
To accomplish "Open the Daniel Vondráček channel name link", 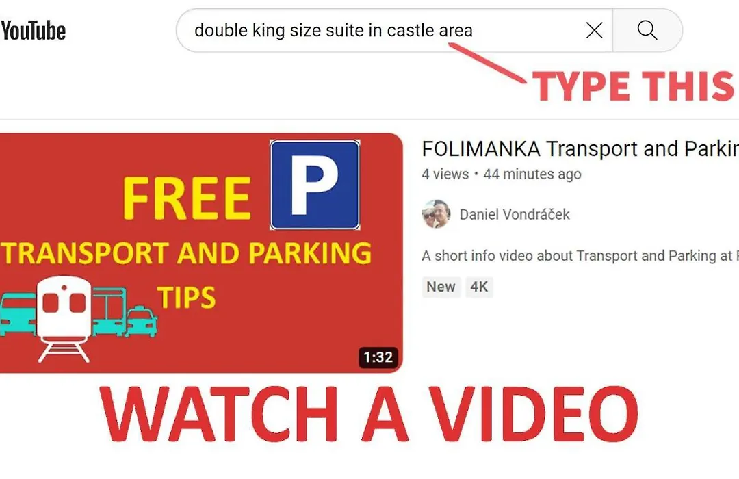I will pos(515,214).
